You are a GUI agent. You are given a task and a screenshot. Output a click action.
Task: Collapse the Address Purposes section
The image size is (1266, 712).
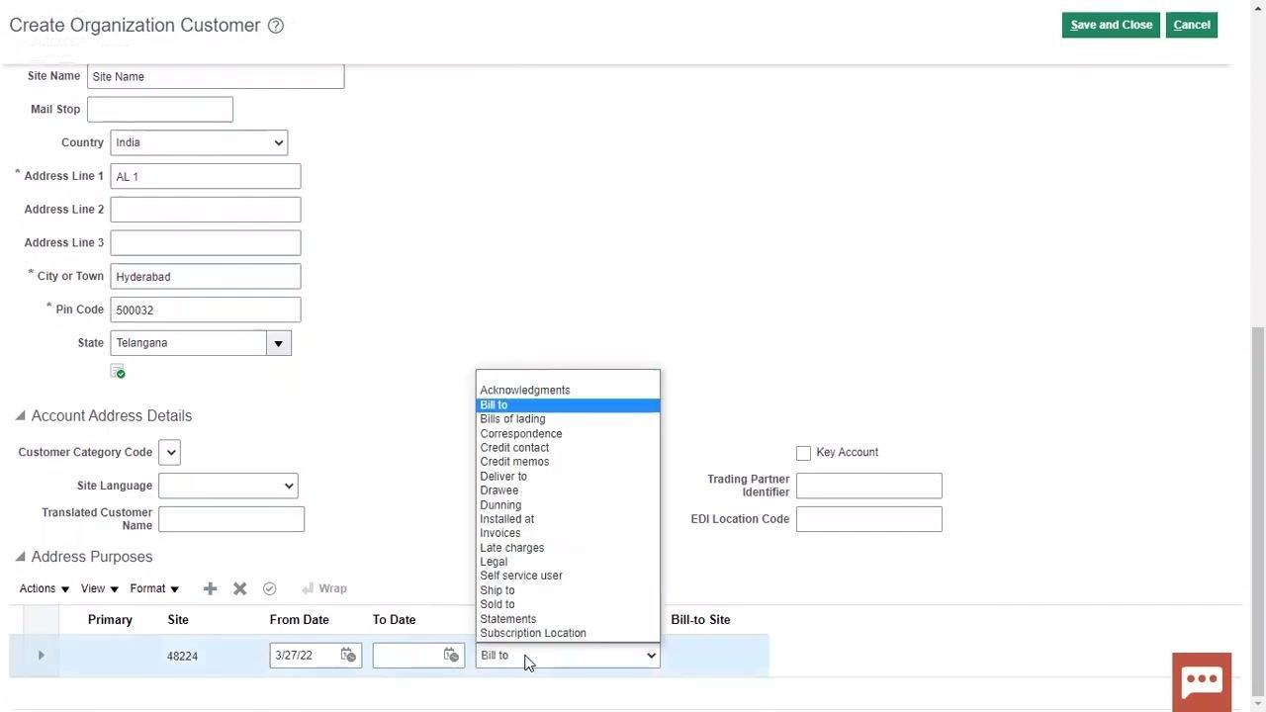click(x=20, y=557)
